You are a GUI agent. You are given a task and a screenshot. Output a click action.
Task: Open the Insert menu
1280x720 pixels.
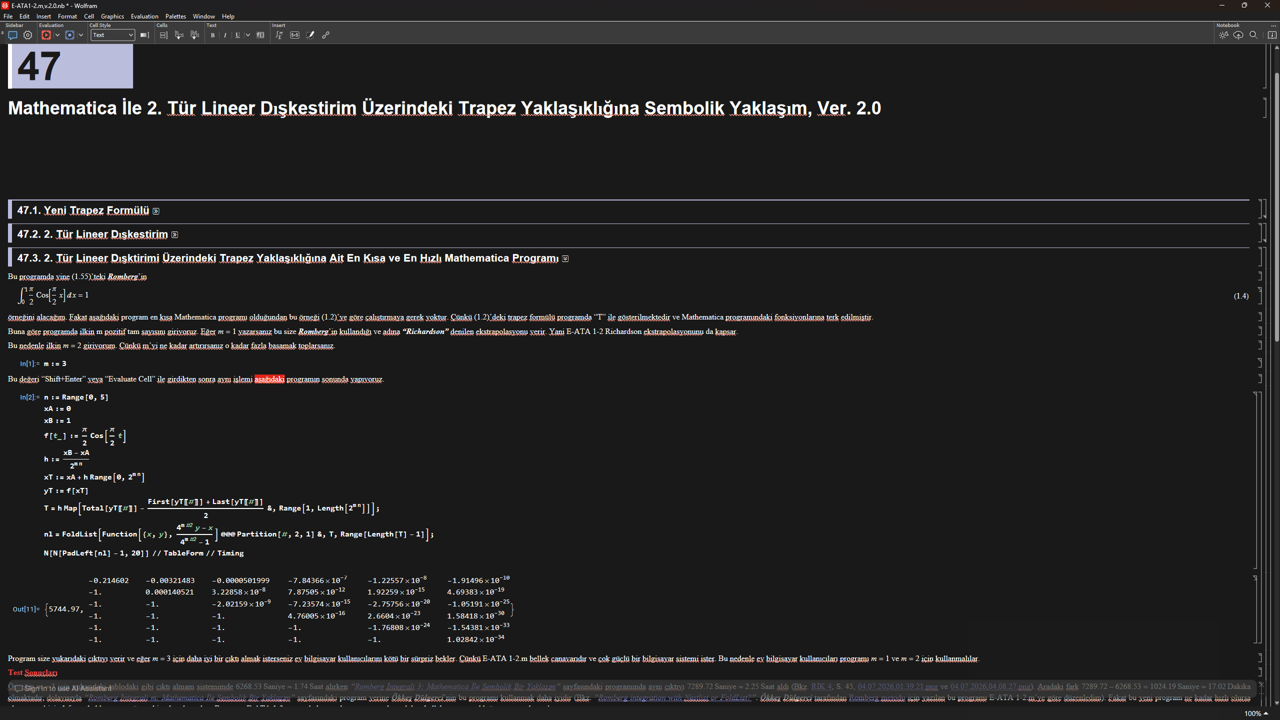coord(43,16)
